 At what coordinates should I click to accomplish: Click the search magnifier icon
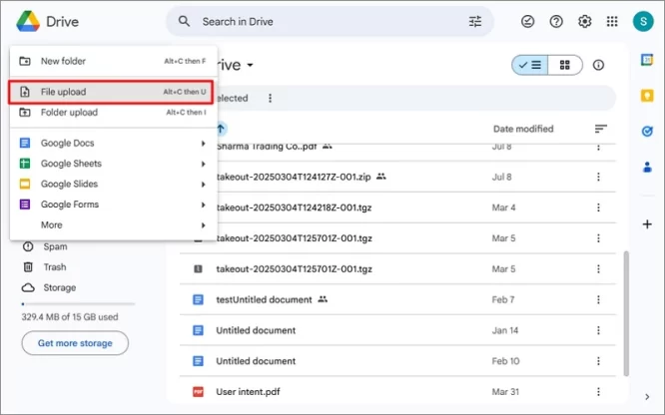(184, 21)
